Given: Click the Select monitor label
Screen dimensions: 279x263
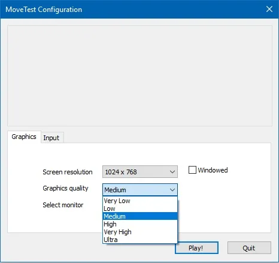Looking at the screenshot, I should 63,205.
